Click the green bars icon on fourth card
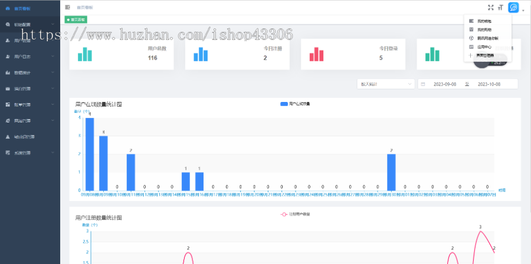 pyautogui.click(x=432, y=54)
